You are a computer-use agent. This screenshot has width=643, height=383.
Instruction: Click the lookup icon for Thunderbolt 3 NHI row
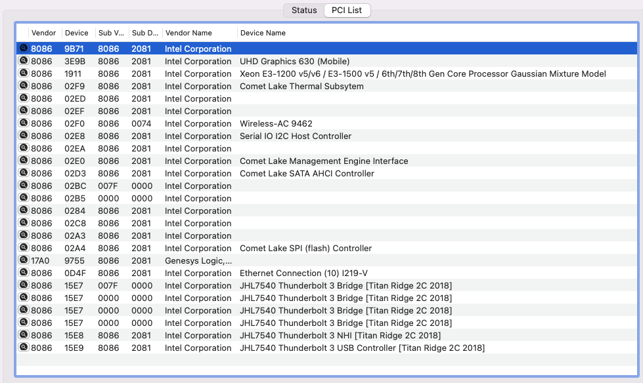(24, 335)
